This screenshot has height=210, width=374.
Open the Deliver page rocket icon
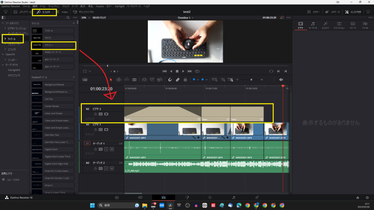coord(257,198)
